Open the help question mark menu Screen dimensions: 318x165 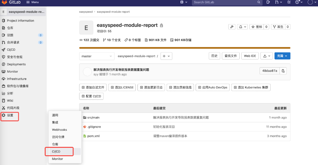click(299, 2)
